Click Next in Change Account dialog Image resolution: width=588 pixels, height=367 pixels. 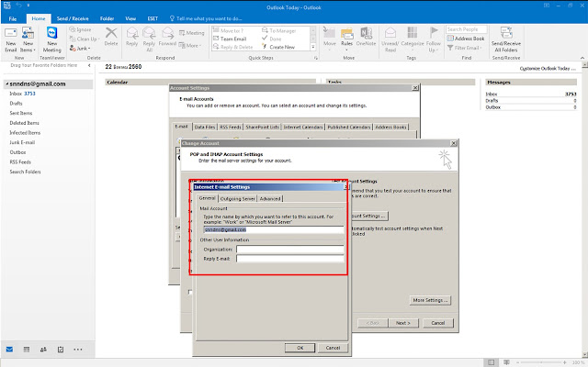(403, 323)
